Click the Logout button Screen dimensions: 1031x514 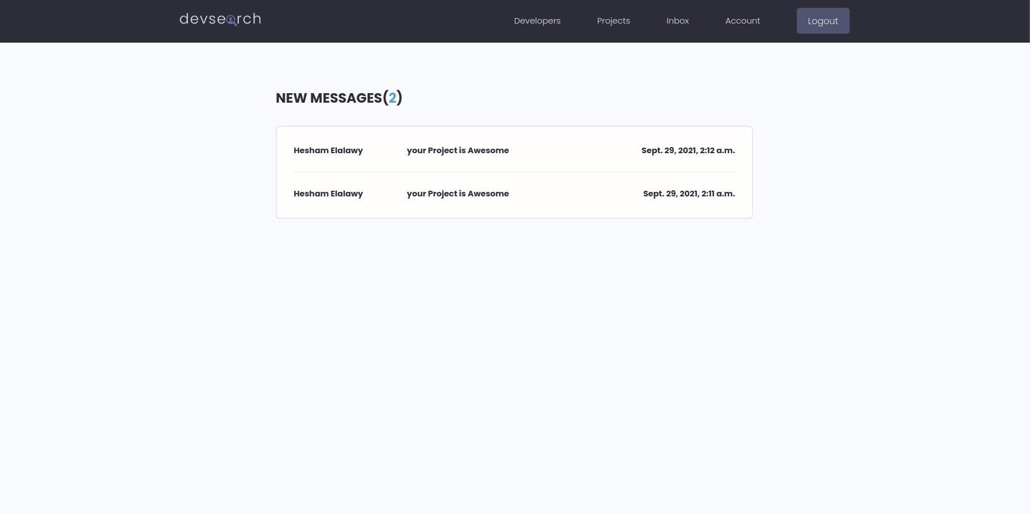(823, 21)
